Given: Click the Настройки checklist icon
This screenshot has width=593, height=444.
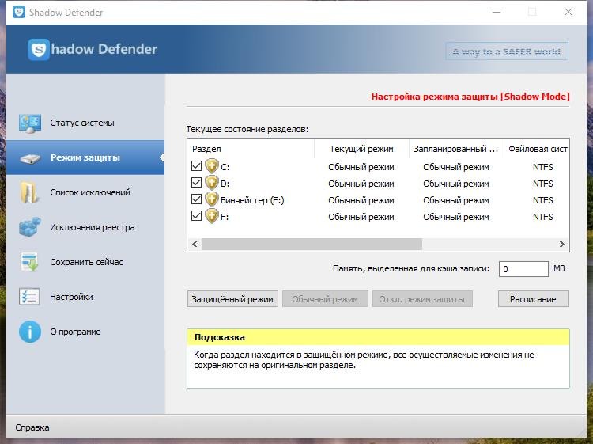Looking at the screenshot, I should point(29,297).
